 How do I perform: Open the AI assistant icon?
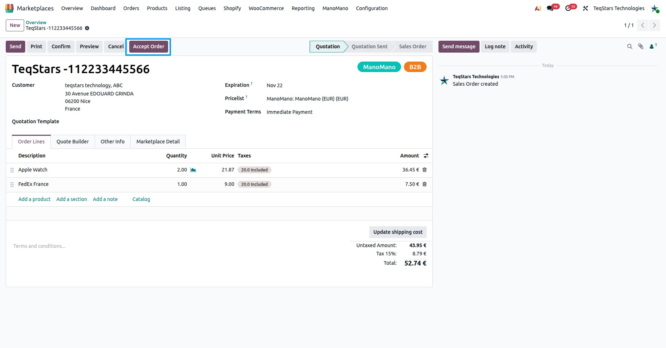tap(538, 8)
